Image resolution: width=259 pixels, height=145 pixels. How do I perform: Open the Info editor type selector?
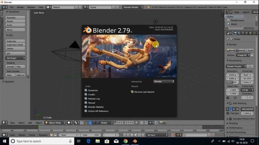point(4,7)
